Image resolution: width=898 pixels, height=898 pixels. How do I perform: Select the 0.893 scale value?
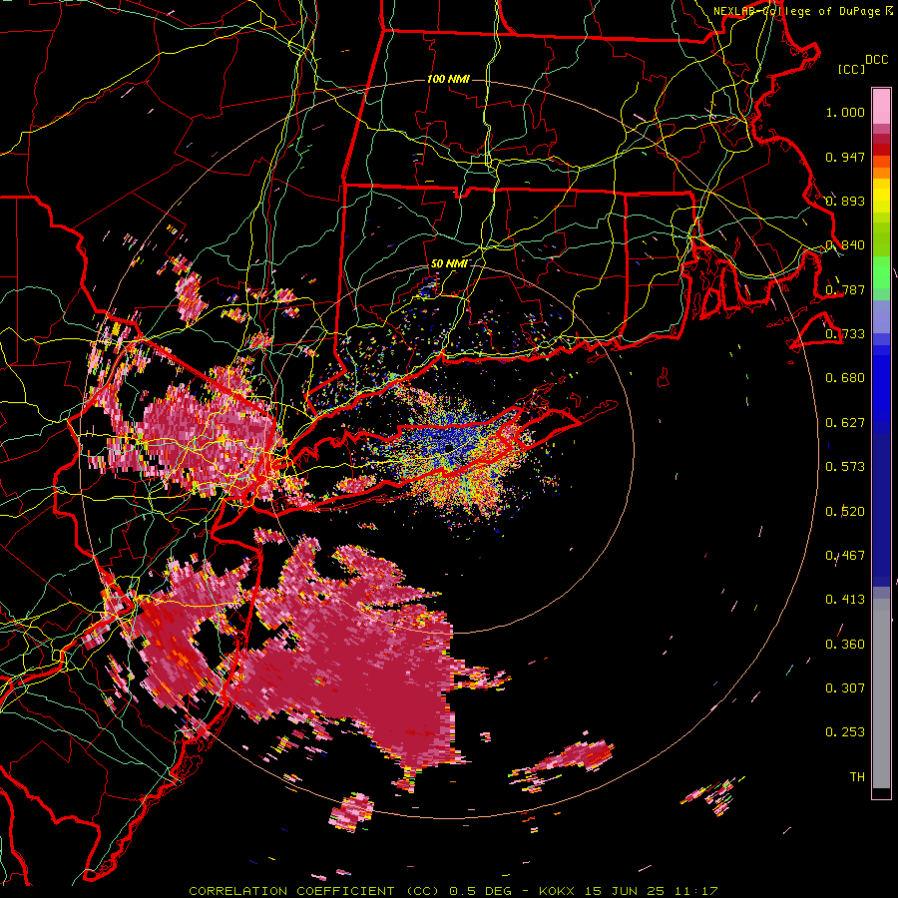(845, 201)
